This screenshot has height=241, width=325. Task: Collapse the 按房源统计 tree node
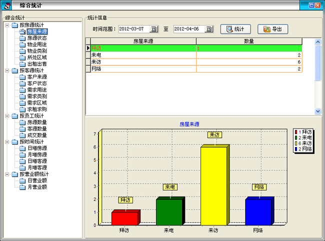[6, 25]
